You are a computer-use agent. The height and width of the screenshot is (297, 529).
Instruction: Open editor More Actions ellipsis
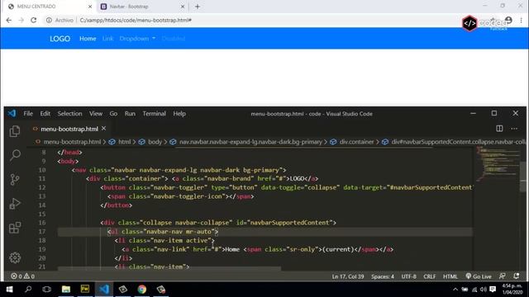tap(514, 129)
